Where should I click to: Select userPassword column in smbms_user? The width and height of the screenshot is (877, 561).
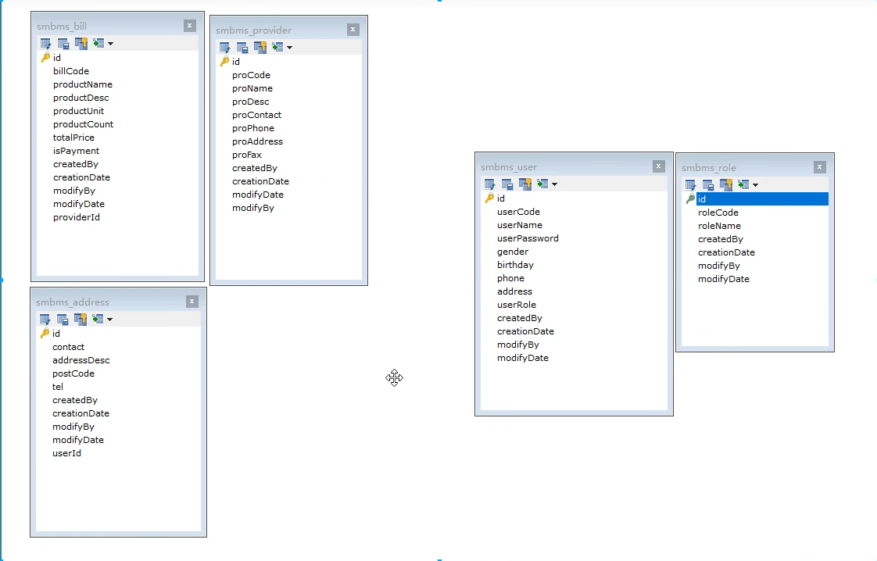point(528,238)
